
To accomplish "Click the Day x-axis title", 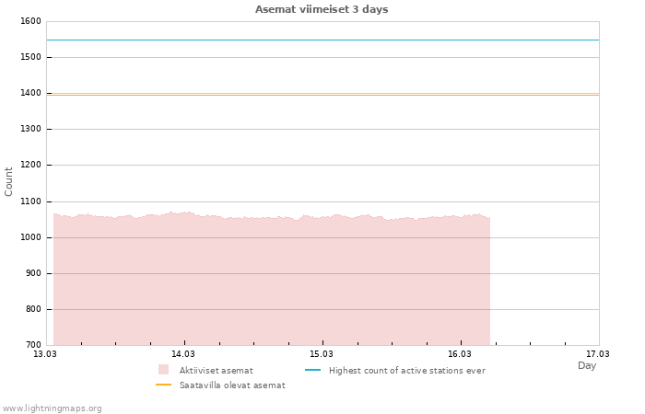I will tap(587, 365).
